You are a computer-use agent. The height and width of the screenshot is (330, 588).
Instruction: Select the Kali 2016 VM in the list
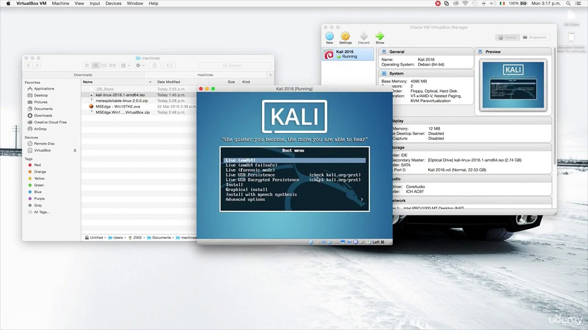click(348, 54)
